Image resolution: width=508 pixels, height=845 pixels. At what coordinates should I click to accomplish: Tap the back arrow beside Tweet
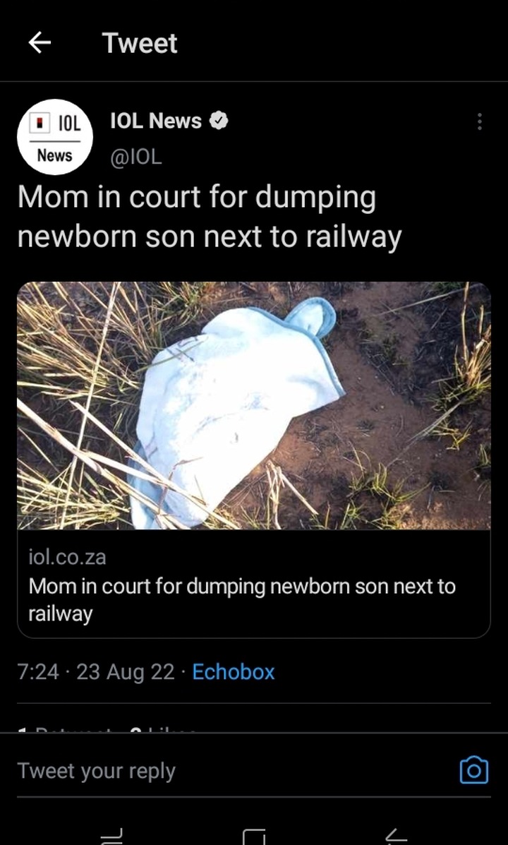40,42
